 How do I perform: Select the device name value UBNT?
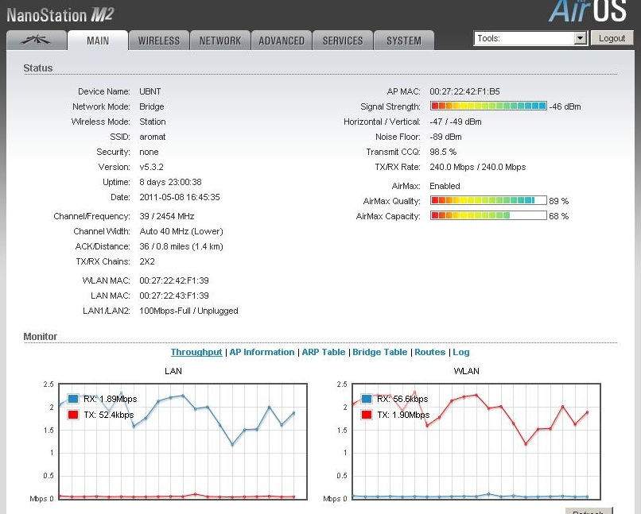coord(150,91)
